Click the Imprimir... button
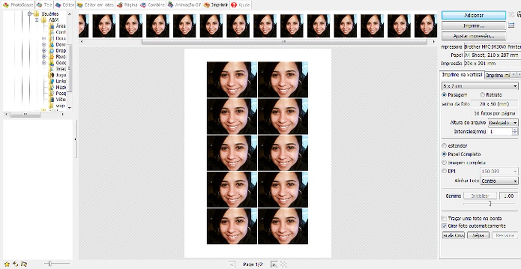The width and height of the screenshot is (521, 269). (473, 25)
